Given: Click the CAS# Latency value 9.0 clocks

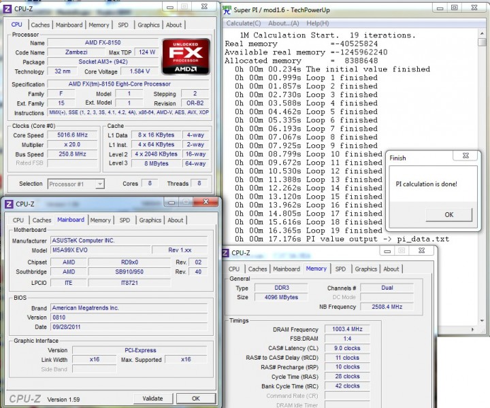Looking at the screenshot, I should point(347,348).
